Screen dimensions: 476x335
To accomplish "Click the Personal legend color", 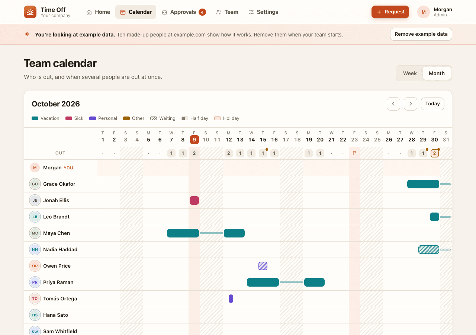I will (x=93, y=118).
